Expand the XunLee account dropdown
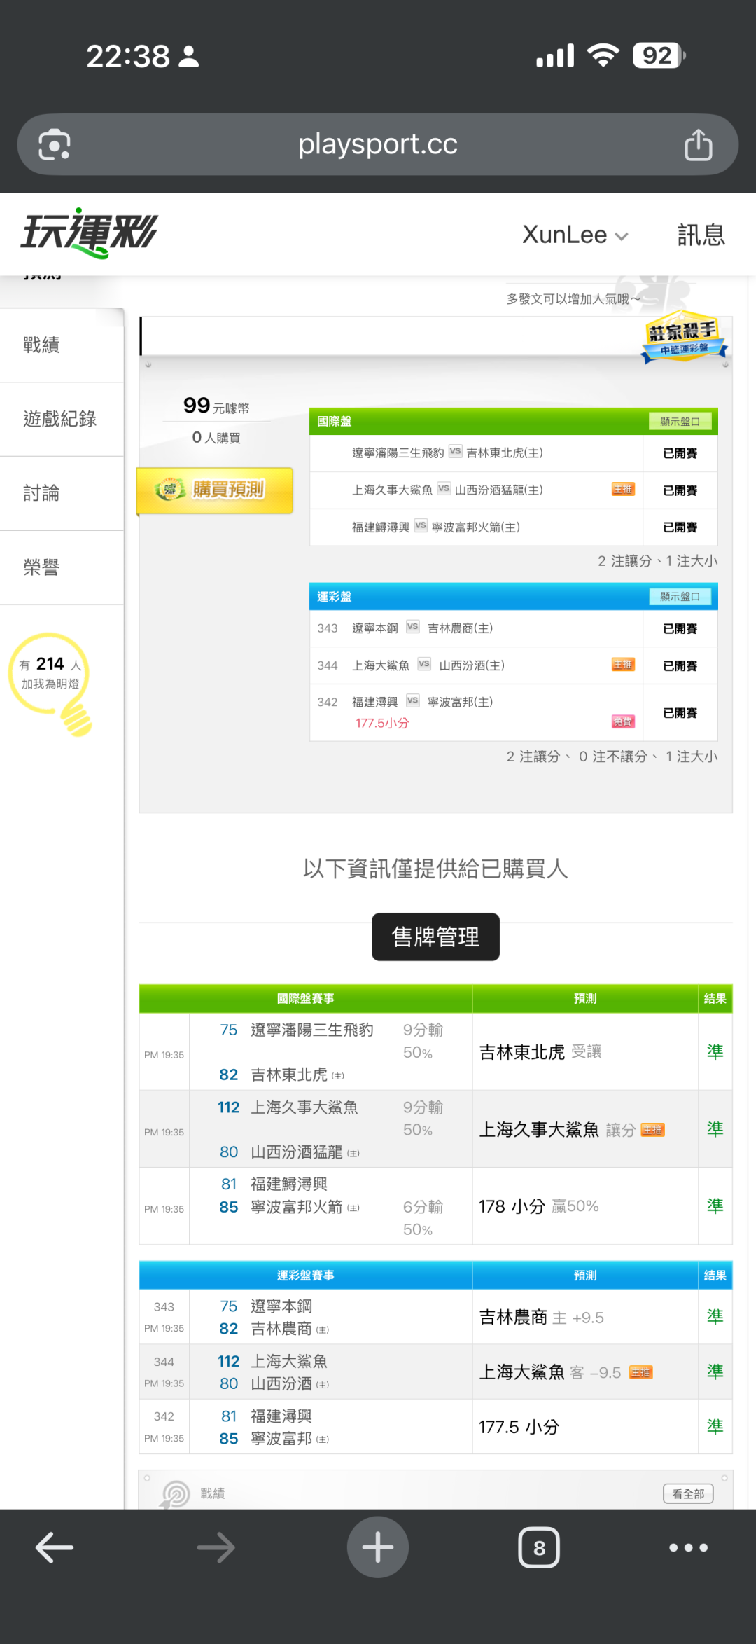756x1644 pixels. pyautogui.click(x=575, y=235)
